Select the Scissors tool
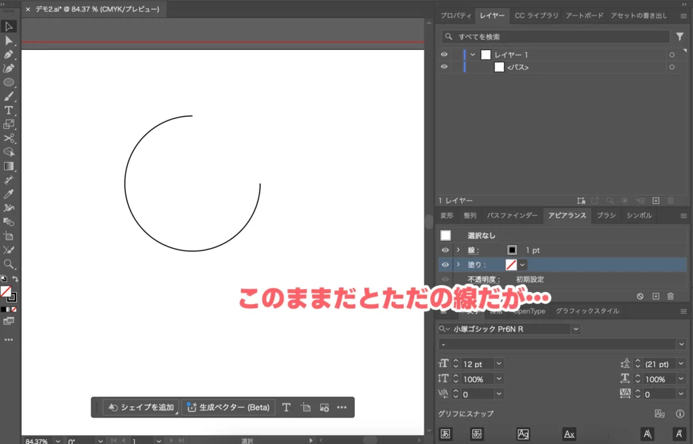This screenshot has width=693, height=444. coord(9,139)
